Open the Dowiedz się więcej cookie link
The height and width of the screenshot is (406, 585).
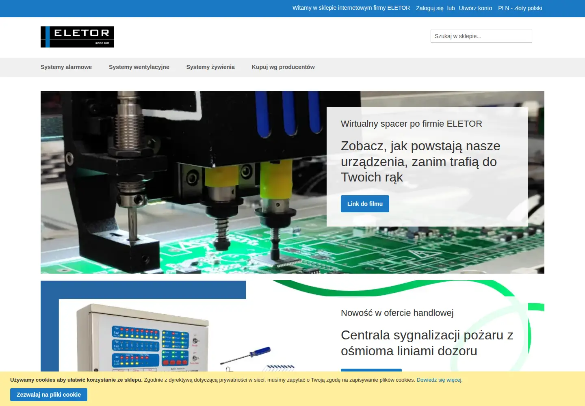pos(439,380)
